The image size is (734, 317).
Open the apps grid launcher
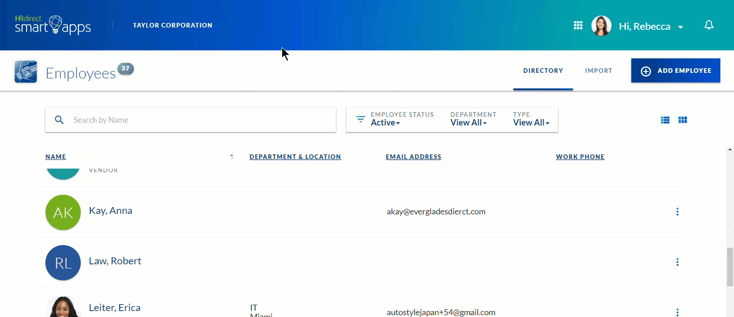pos(578,25)
